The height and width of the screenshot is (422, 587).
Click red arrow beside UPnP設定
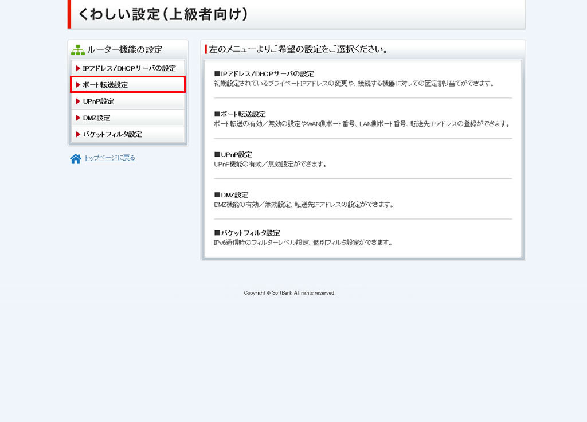coord(78,101)
